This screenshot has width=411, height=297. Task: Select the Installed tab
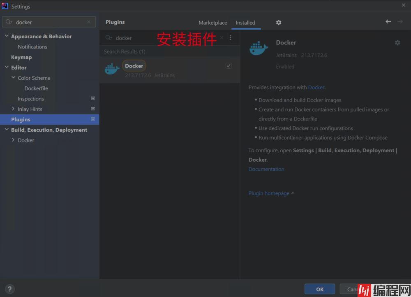pos(245,23)
